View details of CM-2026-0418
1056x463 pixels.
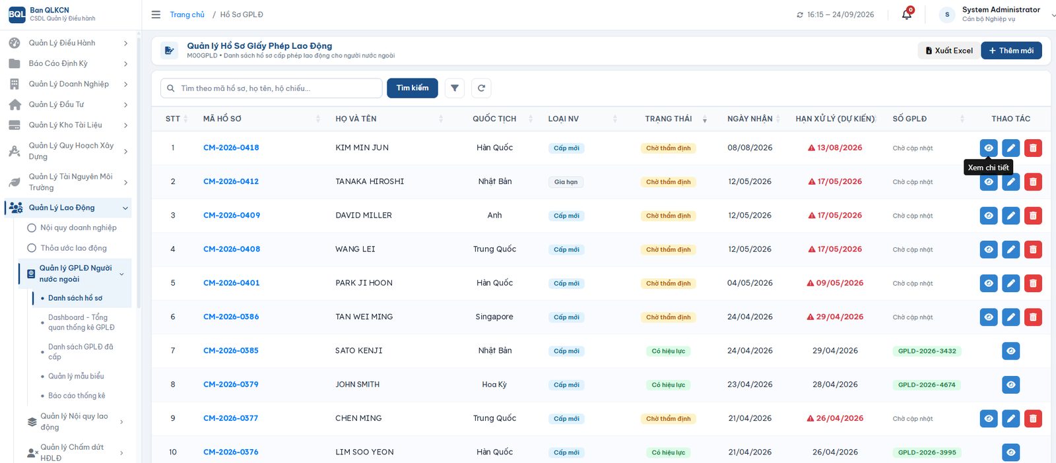tap(989, 148)
